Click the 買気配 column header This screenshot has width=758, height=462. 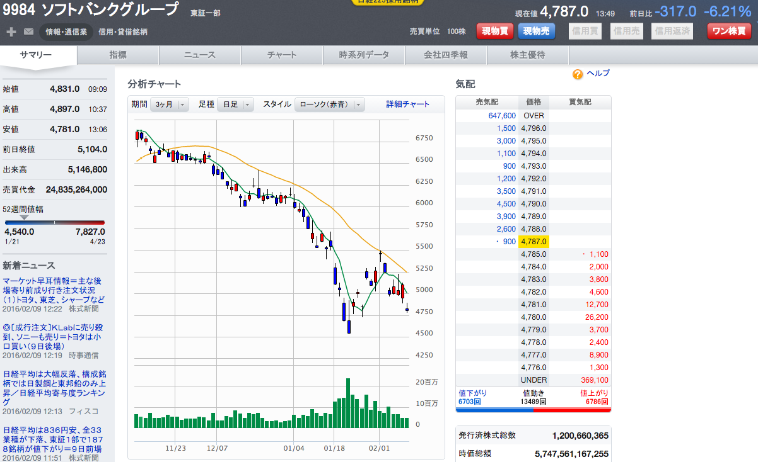pos(580,102)
